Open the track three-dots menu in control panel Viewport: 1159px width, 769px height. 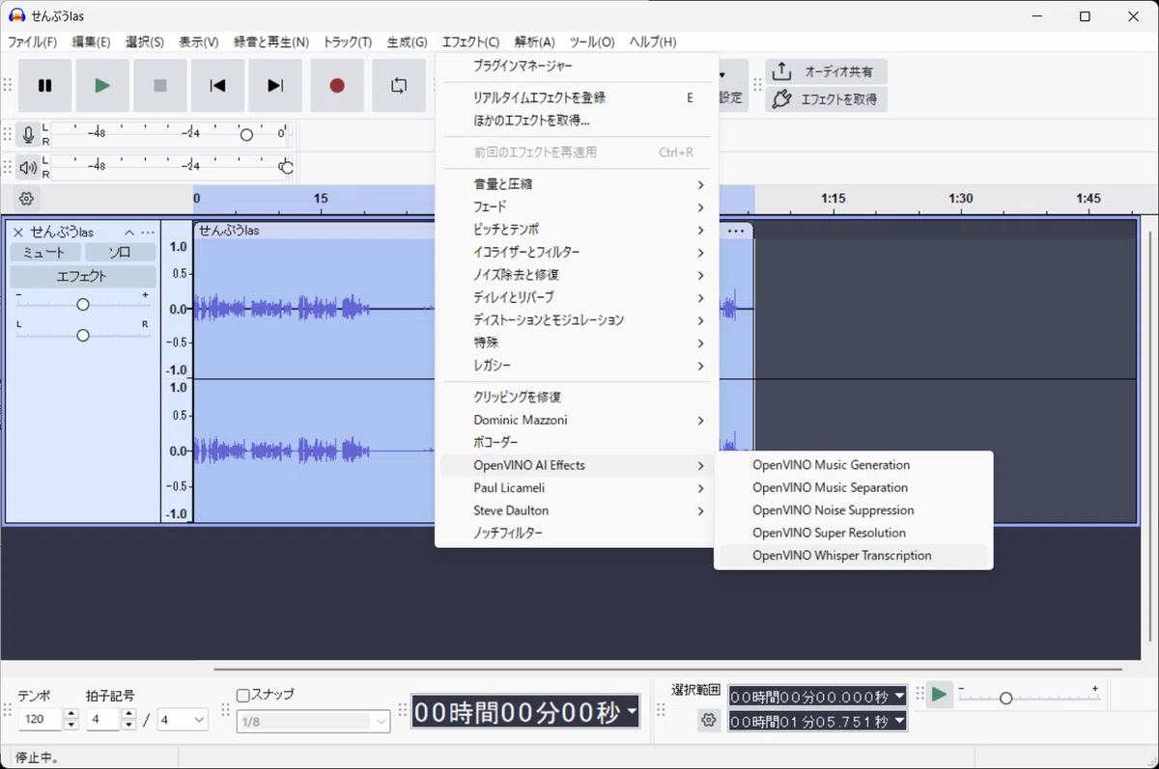tap(148, 233)
